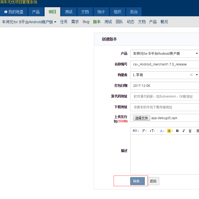The image size is (199, 199).
Task: Toggle italic formatting in description editor
Action: (184, 131)
